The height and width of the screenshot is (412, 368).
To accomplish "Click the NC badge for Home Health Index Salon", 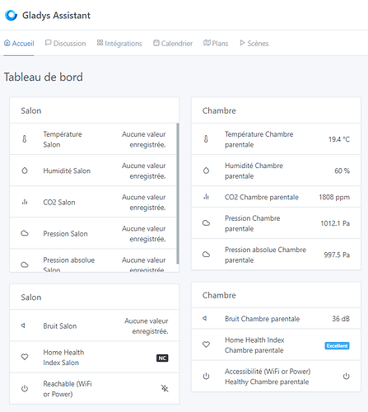I will (x=162, y=358).
